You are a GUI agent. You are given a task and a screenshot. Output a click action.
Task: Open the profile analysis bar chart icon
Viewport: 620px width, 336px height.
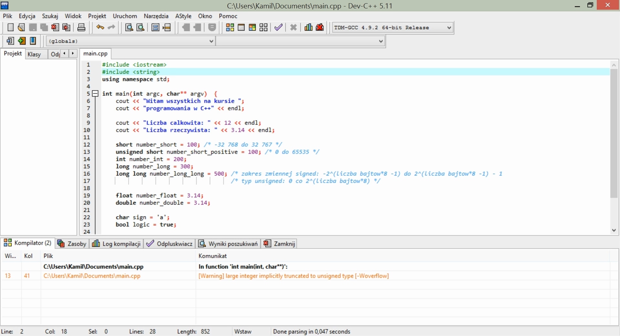click(308, 27)
